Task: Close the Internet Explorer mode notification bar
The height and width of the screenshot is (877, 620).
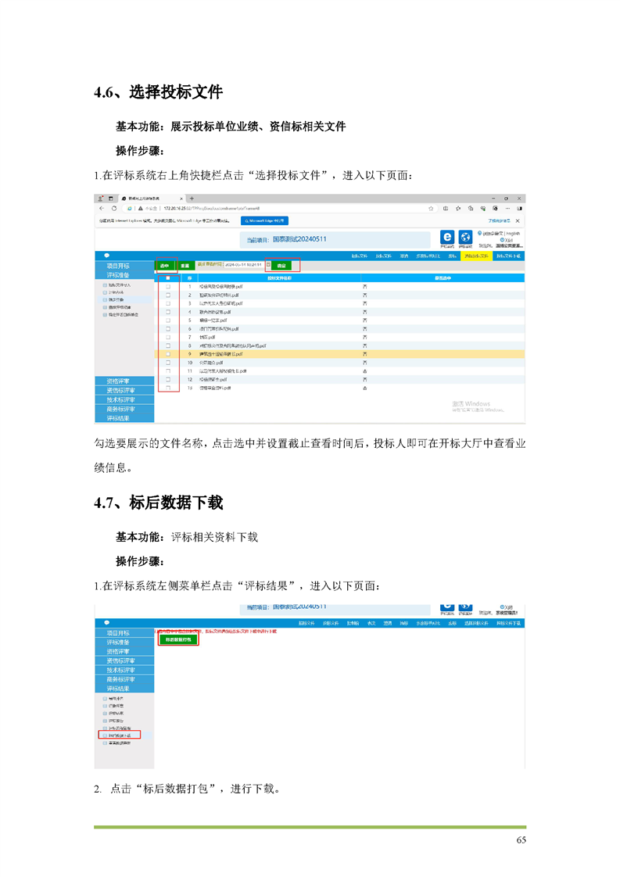Action: pos(518,221)
